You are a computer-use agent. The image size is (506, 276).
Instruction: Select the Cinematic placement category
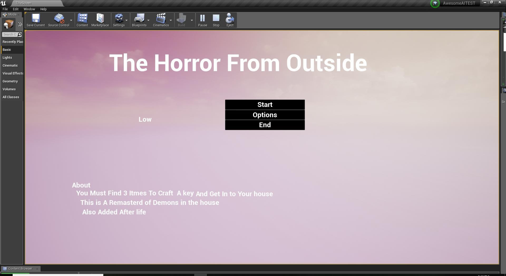[12, 66]
